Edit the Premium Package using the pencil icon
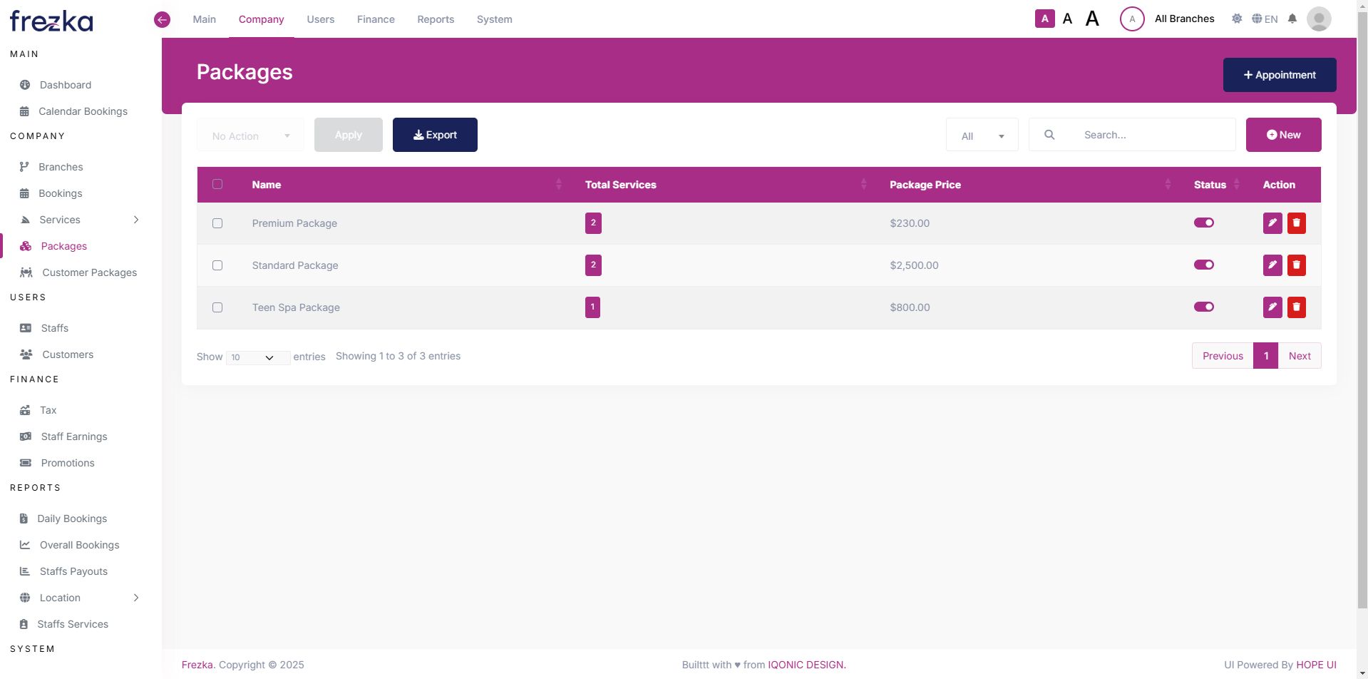This screenshot has height=679, width=1368. (1272, 223)
